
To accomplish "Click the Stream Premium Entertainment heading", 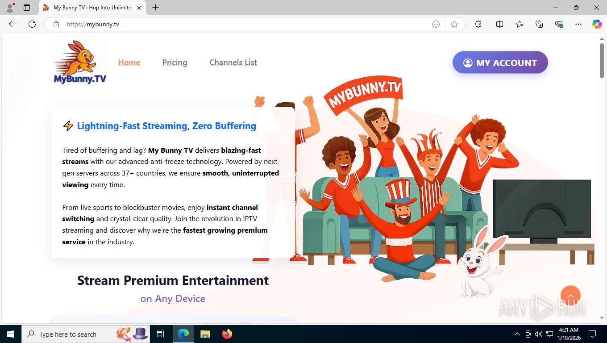I will click(x=173, y=280).
